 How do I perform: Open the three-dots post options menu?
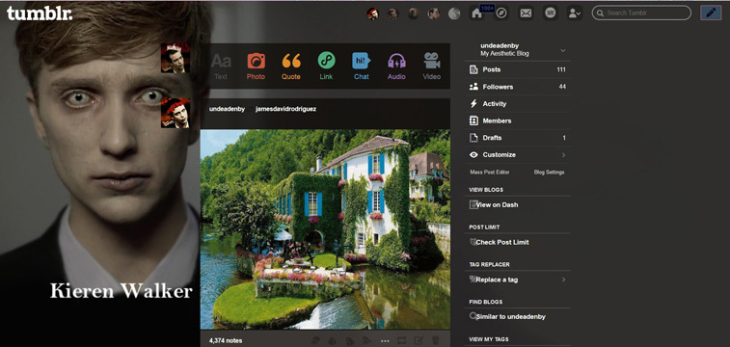click(x=385, y=341)
